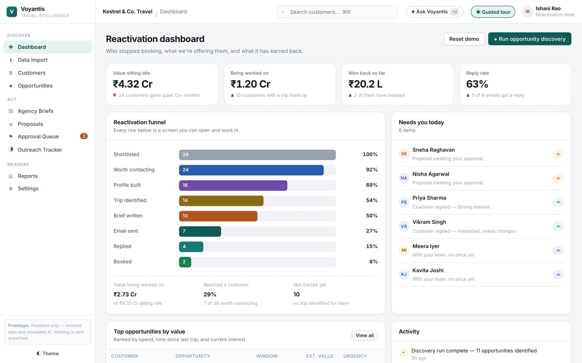Focus the Search customers field
The width and height of the screenshot is (582, 363).
(337, 12)
